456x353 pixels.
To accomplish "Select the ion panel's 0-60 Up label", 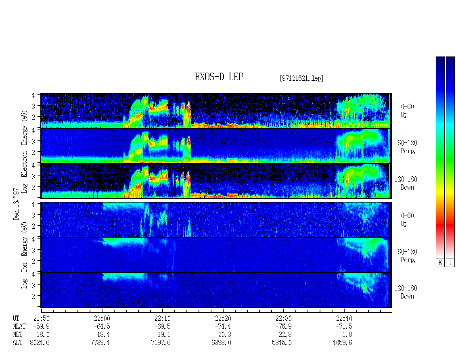I will click(407, 219).
